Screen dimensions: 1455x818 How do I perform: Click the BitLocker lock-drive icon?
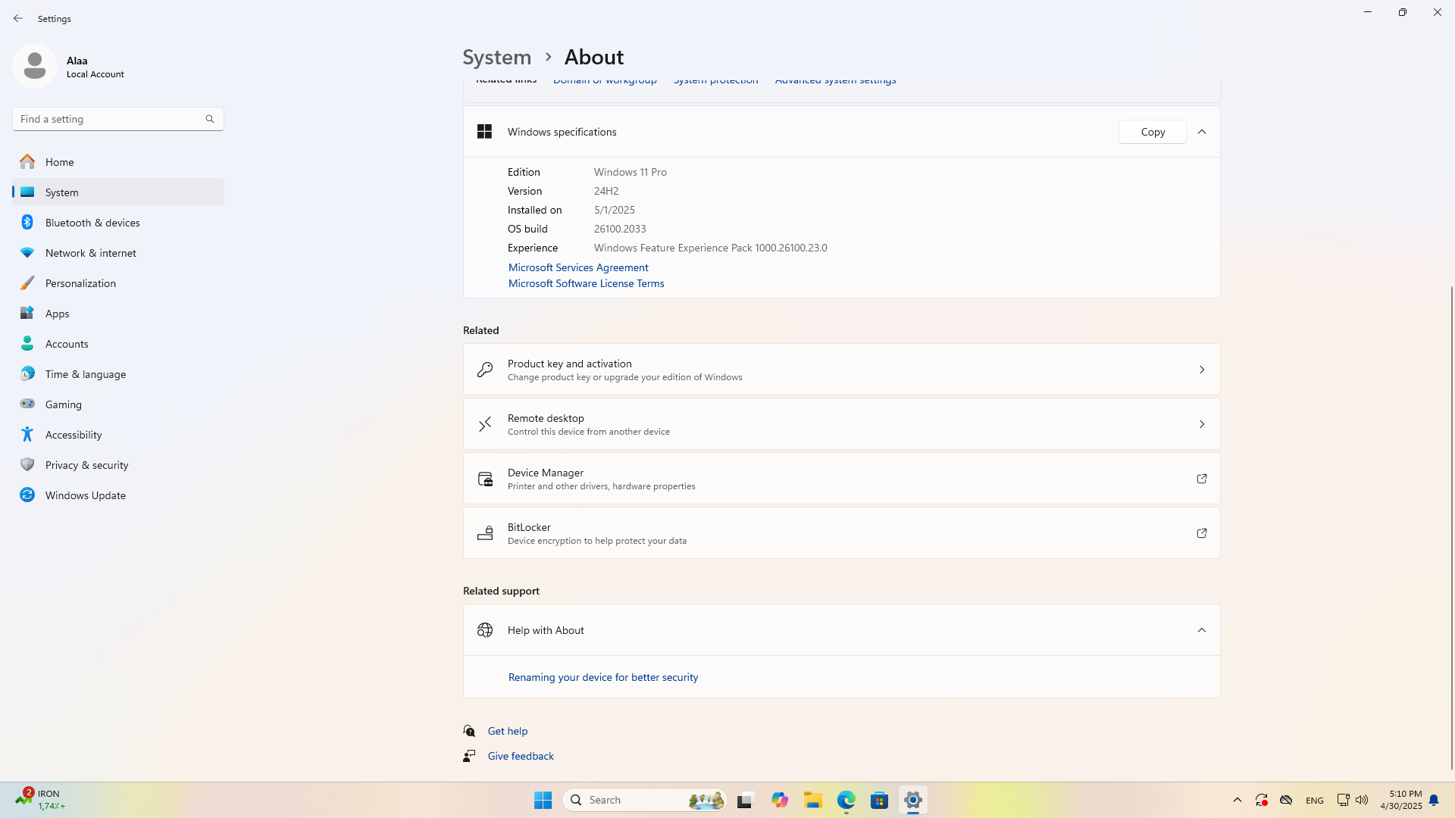tap(485, 533)
